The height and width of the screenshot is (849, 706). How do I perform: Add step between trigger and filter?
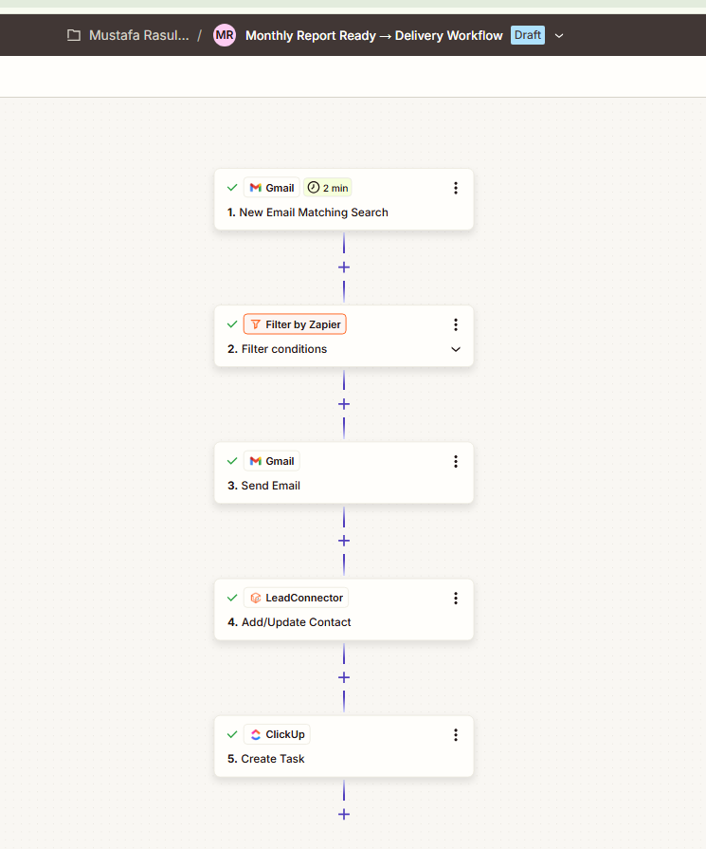(344, 268)
